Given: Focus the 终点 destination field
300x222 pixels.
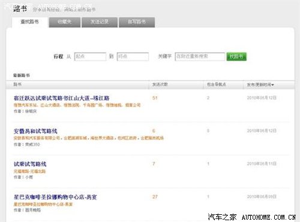Looking at the screenshot, I should click(133, 56).
